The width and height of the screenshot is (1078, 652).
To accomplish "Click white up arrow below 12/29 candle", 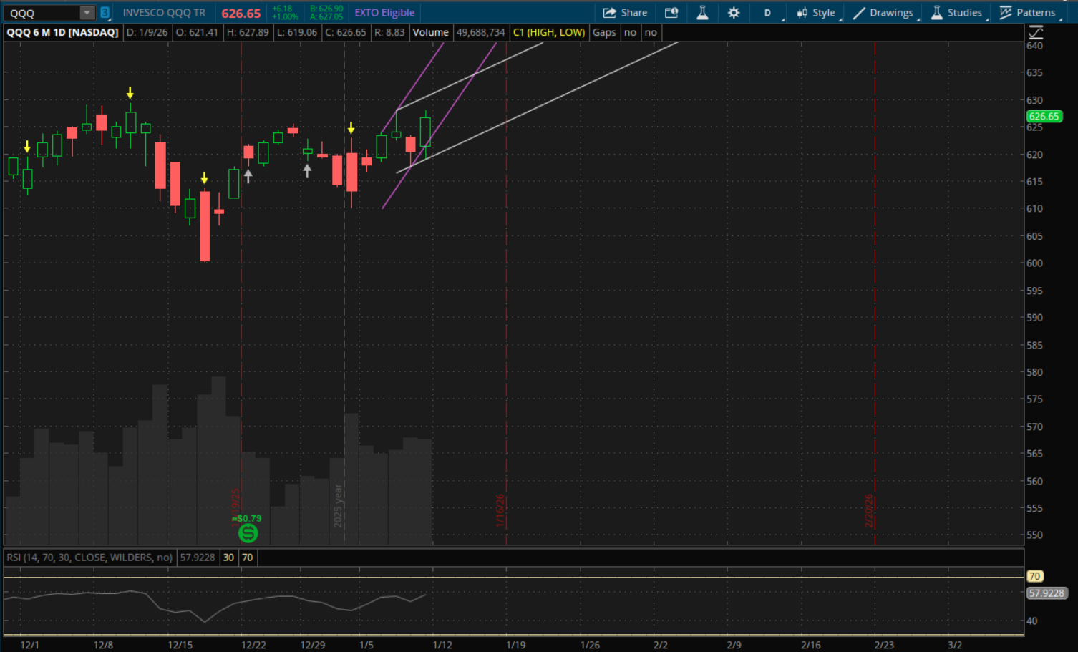I will pyautogui.click(x=307, y=171).
